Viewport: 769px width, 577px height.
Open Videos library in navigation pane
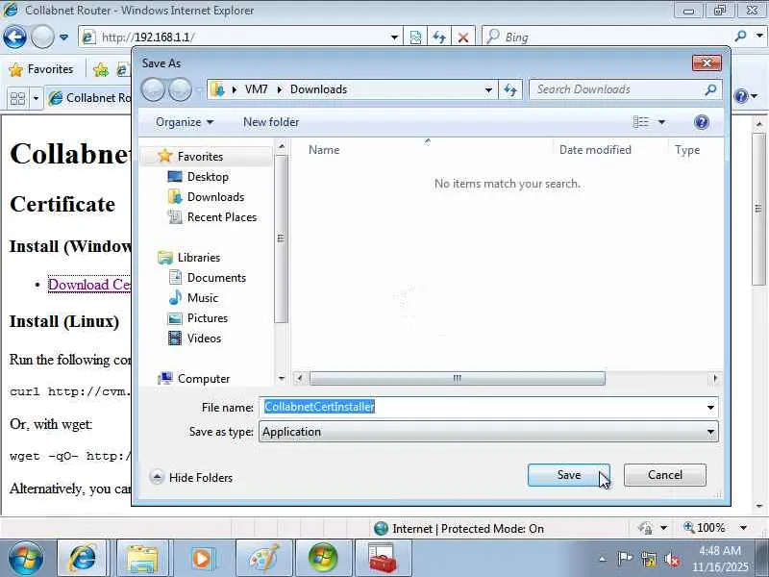[x=204, y=339]
